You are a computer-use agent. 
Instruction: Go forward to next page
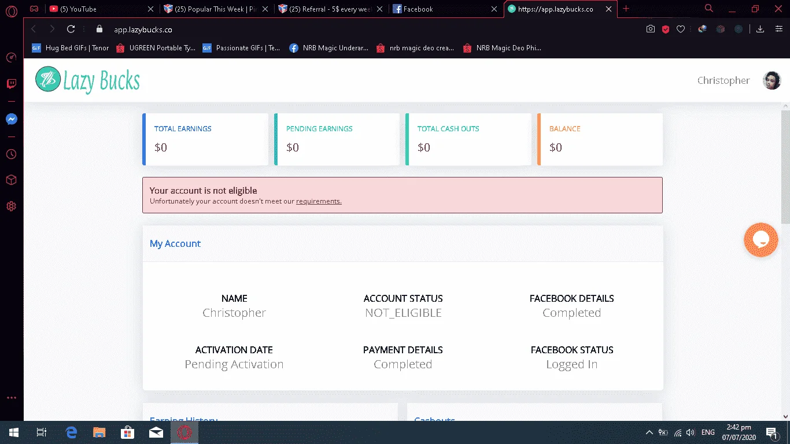tap(52, 29)
